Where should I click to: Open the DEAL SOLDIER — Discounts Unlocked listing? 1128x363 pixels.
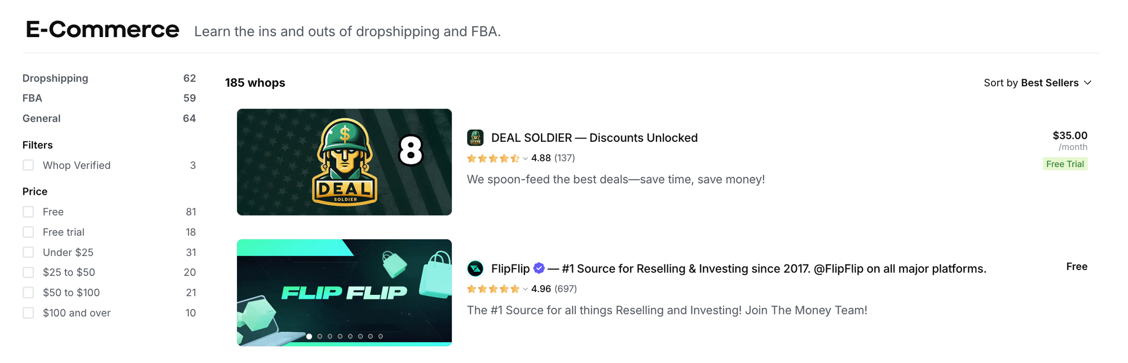(594, 137)
